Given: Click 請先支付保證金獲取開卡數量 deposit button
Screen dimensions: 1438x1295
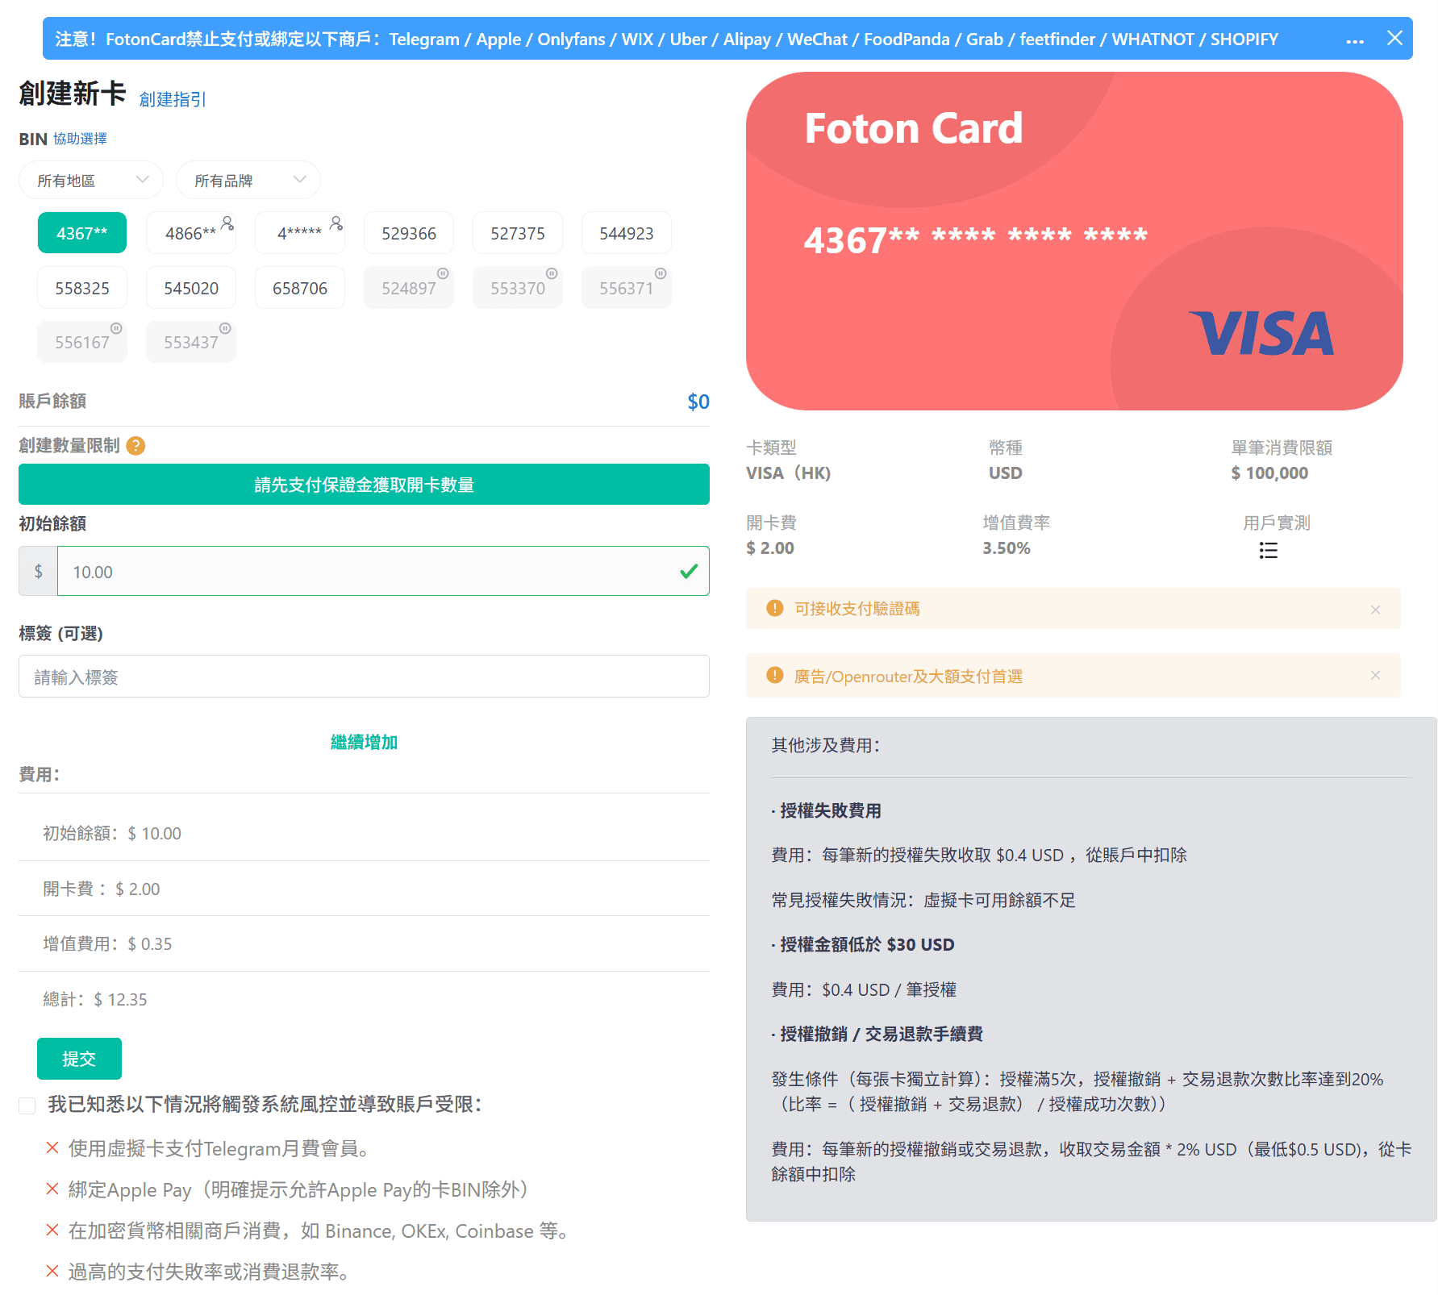Looking at the screenshot, I should pyautogui.click(x=364, y=485).
